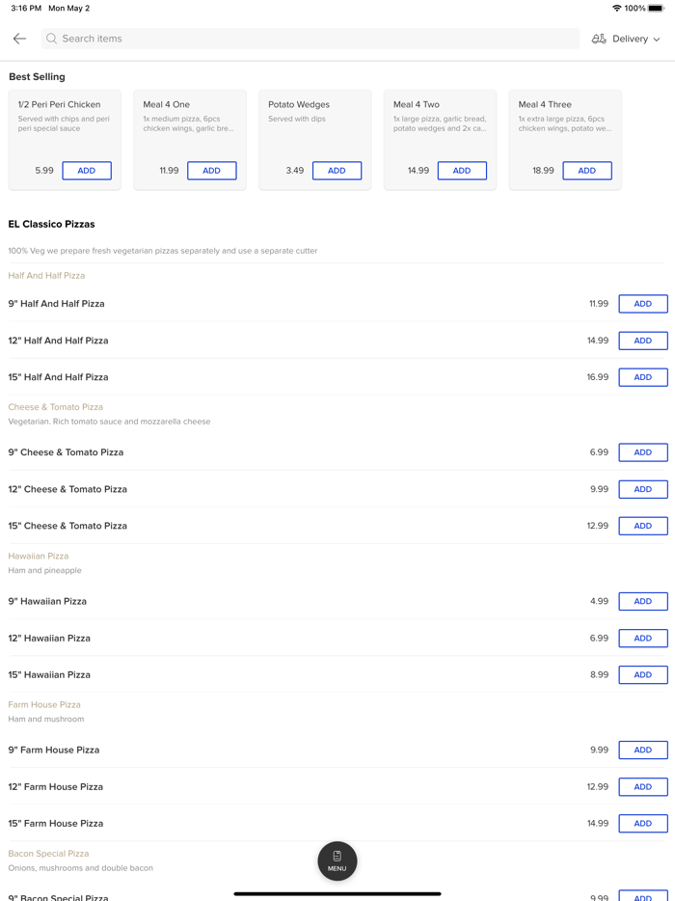675x901 pixels.
Task: Expand the Delivery dropdown chevron
Action: pyautogui.click(x=657, y=40)
